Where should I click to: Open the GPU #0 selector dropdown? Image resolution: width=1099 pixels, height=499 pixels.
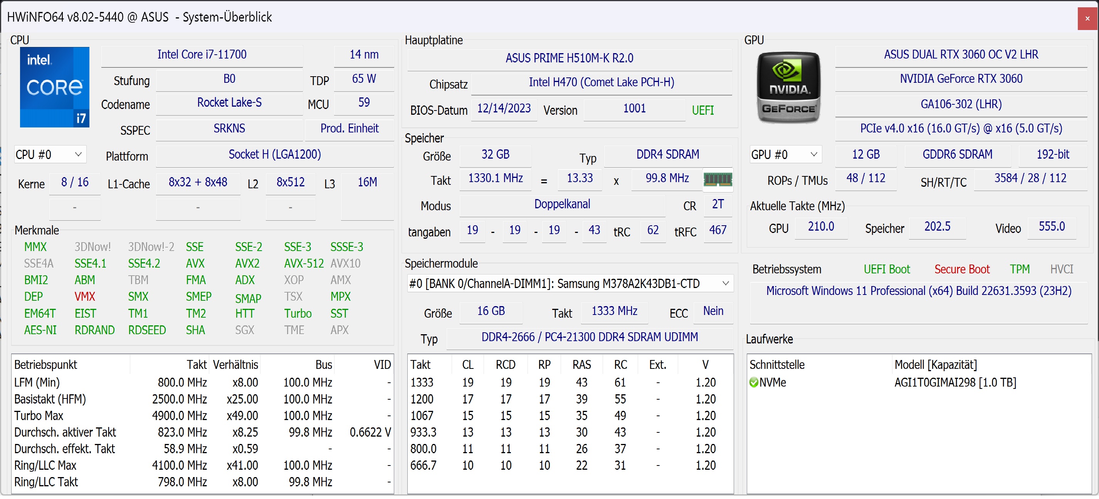coord(785,155)
